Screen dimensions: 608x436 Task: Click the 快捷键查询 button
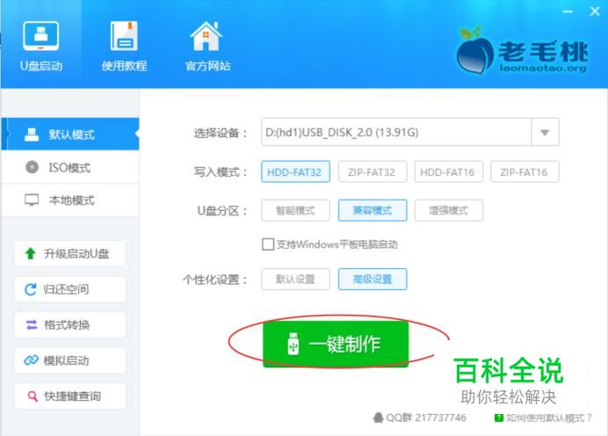(x=70, y=396)
